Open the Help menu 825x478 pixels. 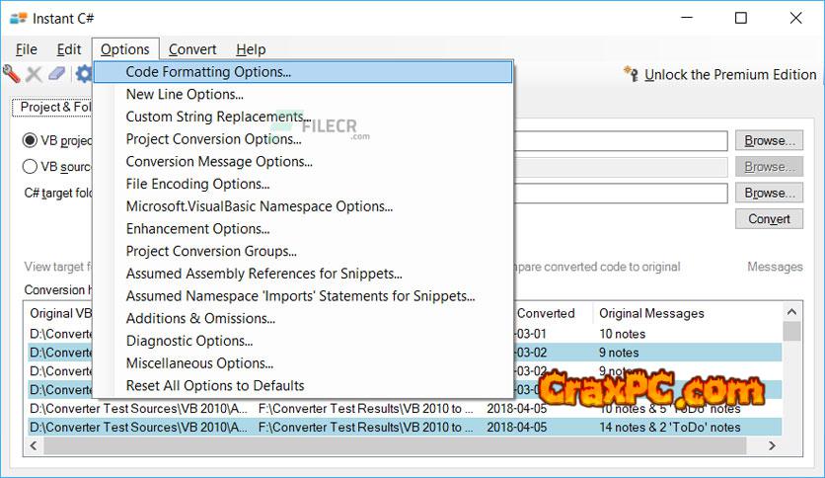pyautogui.click(x=251, y=49)
